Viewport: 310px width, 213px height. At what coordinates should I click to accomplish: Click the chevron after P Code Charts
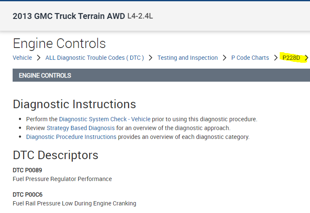coord(276,58)
